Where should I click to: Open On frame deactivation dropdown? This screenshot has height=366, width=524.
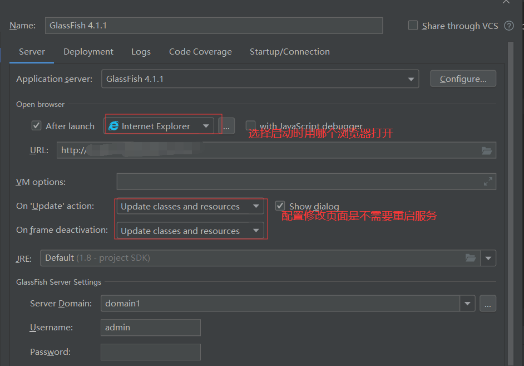click(x=190, y=231)
